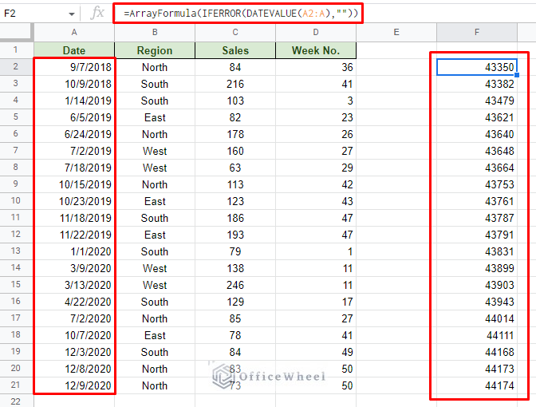Select cell with date 9/7/2018
This screenshot has width=536, height=407.
(74, 67)
